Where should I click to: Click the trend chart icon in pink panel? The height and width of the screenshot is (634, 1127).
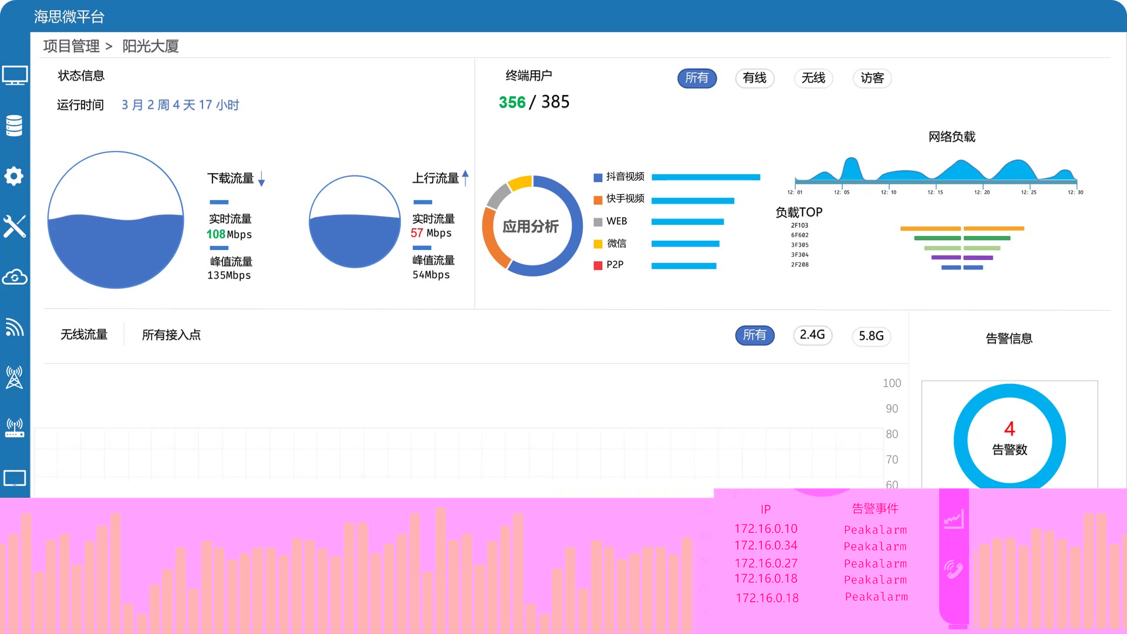(954, 520)
